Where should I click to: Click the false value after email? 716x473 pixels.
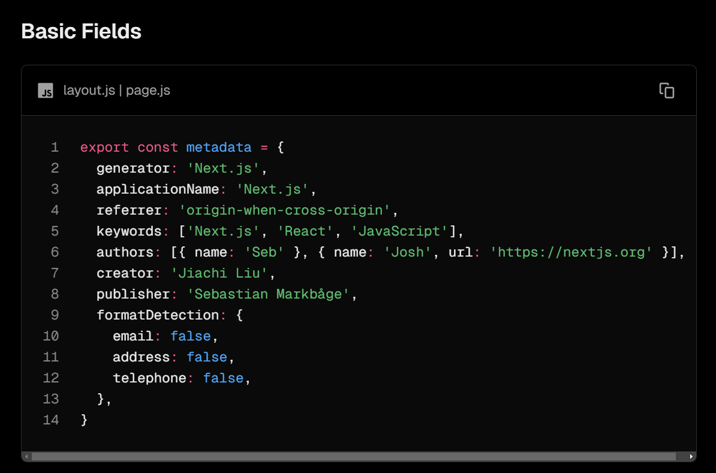(x=191, y=336)
